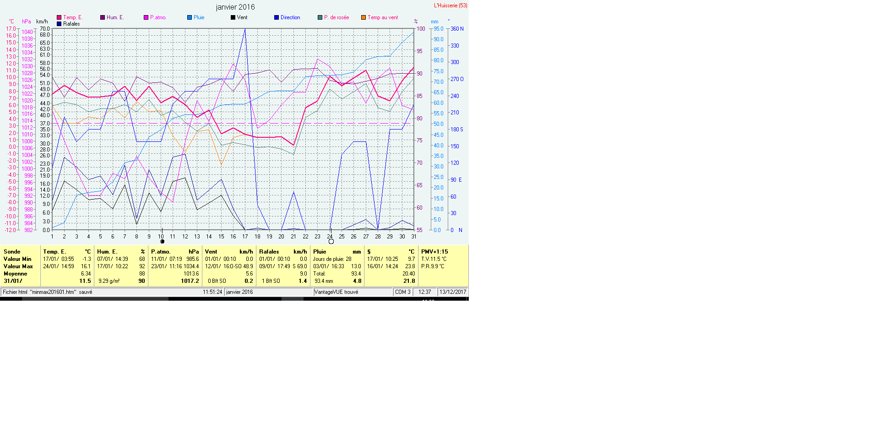Click the bold '1017.2' pressure value
879x427 pixels.
point(190,281)
